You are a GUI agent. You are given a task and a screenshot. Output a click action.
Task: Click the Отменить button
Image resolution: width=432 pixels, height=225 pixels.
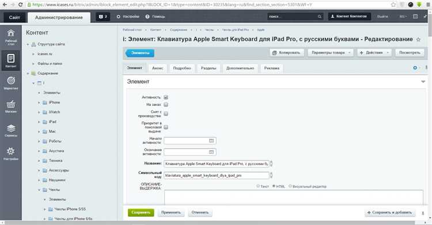[x=200, y=212]
